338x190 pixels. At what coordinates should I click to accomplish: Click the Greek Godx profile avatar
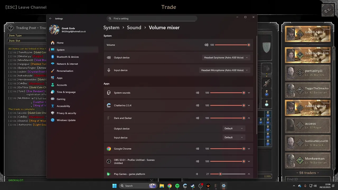click(54, 30)
